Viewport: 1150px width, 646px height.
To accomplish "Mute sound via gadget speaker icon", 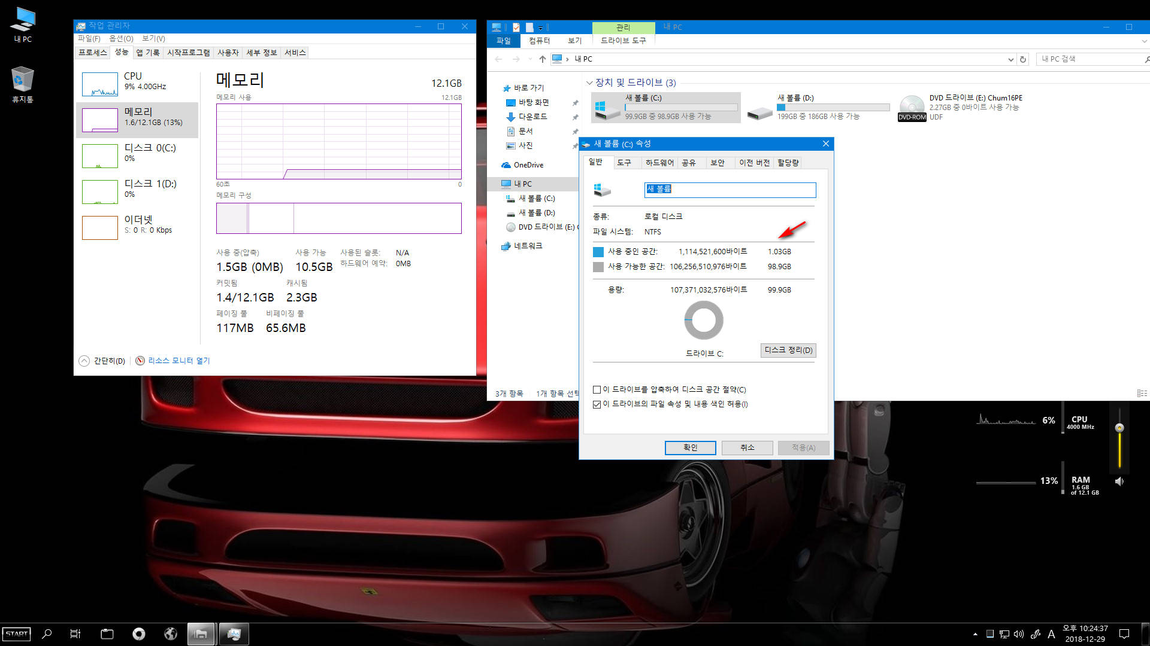I will point(1119,482).
